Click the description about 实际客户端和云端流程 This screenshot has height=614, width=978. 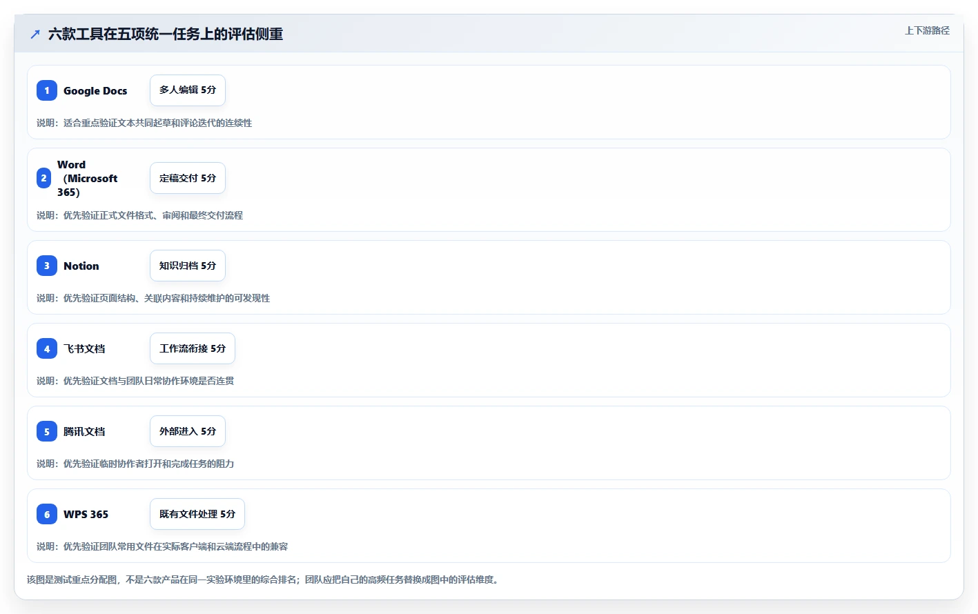click(162, 546)
